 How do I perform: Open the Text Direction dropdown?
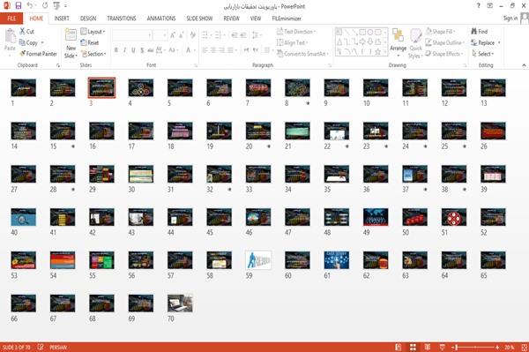click(x=296, y=32)
